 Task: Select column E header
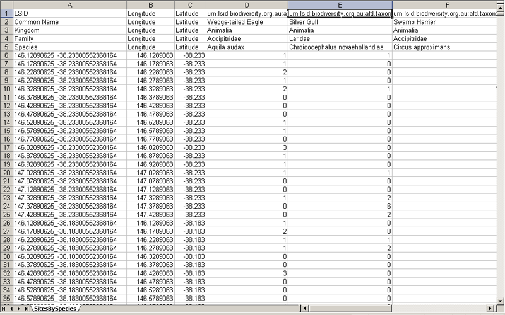(x=340, y=4)
